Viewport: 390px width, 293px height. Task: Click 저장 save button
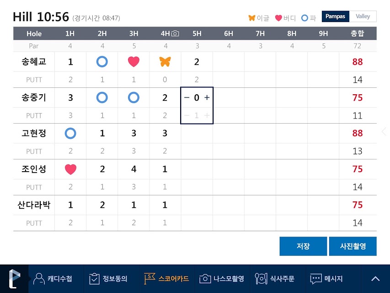[x=303, y=246]
